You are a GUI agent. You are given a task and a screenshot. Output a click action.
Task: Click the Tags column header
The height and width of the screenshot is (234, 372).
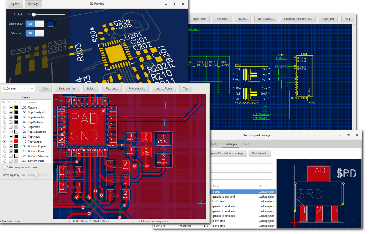click(x=216, y=187)
